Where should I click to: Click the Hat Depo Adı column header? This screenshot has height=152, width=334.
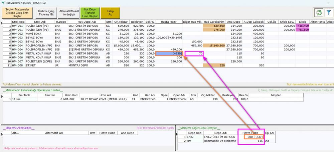tap(87, 22)
